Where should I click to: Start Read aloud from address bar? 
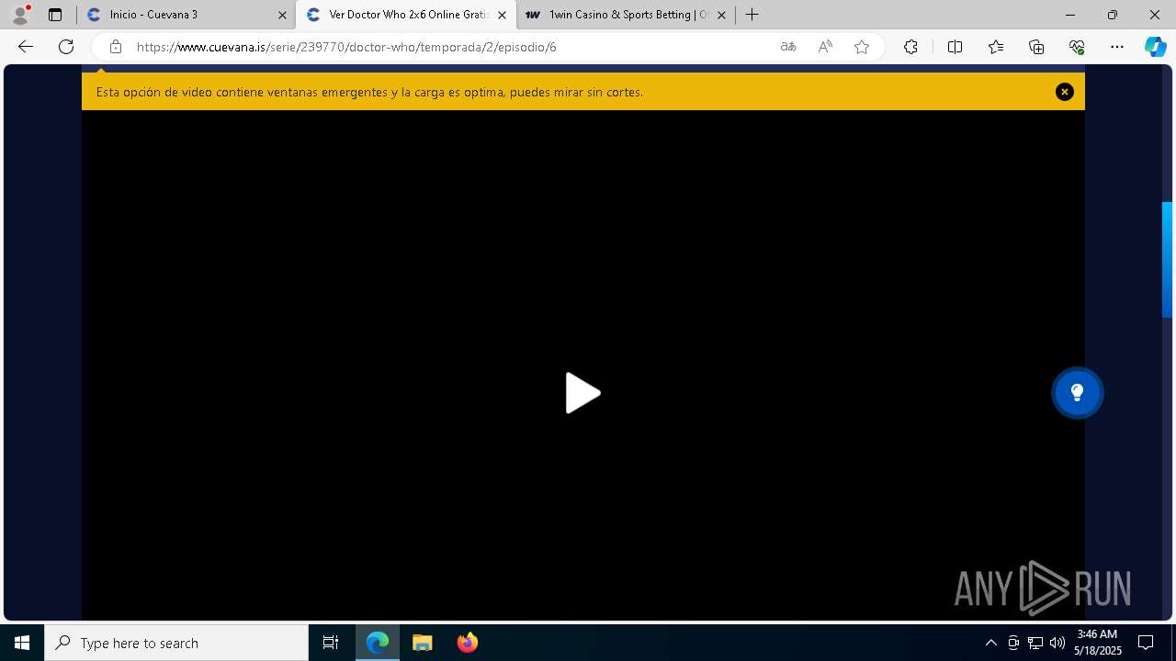click(825, 47)
